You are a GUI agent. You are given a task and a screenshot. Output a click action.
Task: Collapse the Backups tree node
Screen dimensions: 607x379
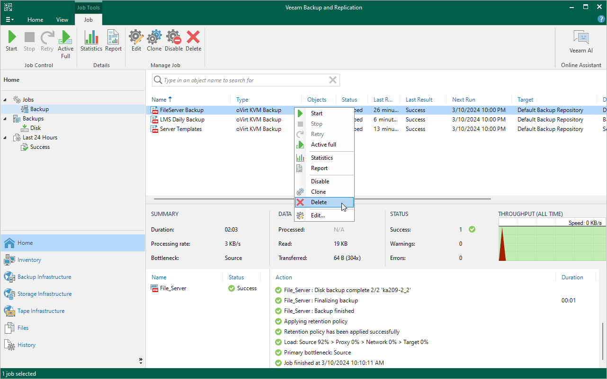click(5, 119)
